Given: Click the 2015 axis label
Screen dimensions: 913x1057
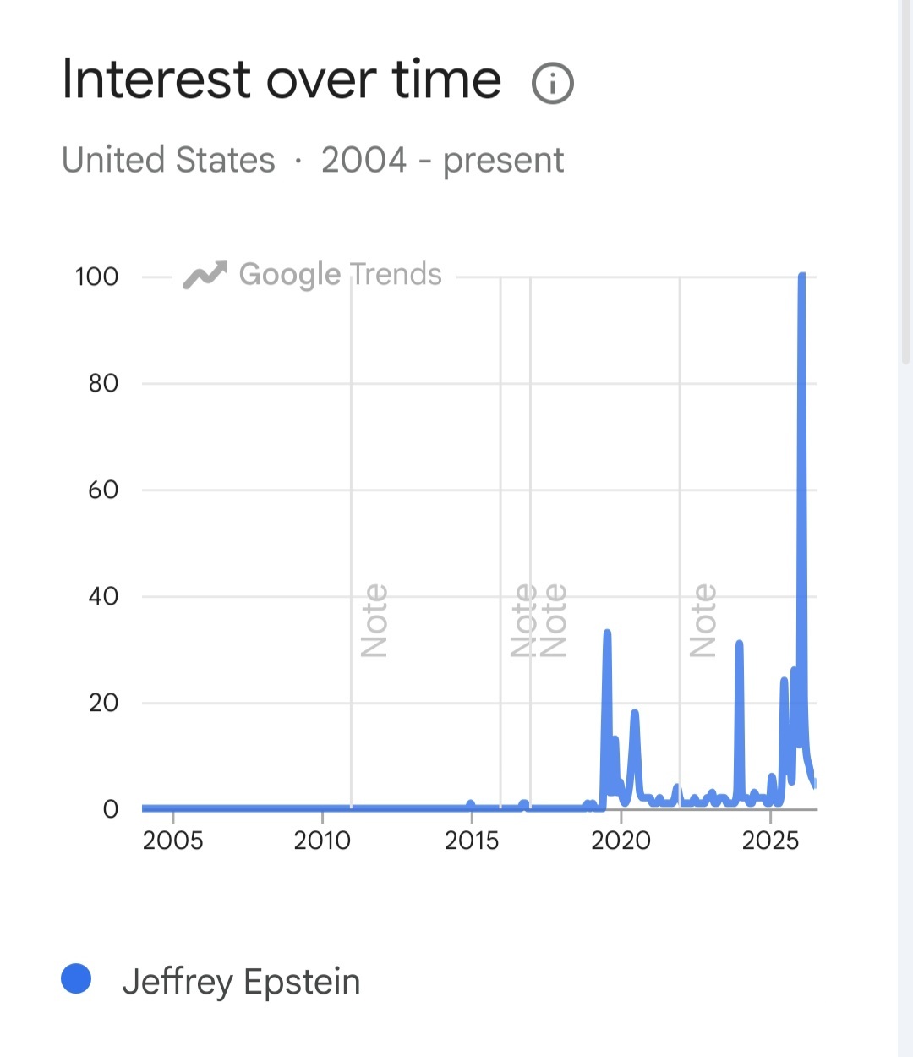Looking at the screenshot, I should (472, 840).
